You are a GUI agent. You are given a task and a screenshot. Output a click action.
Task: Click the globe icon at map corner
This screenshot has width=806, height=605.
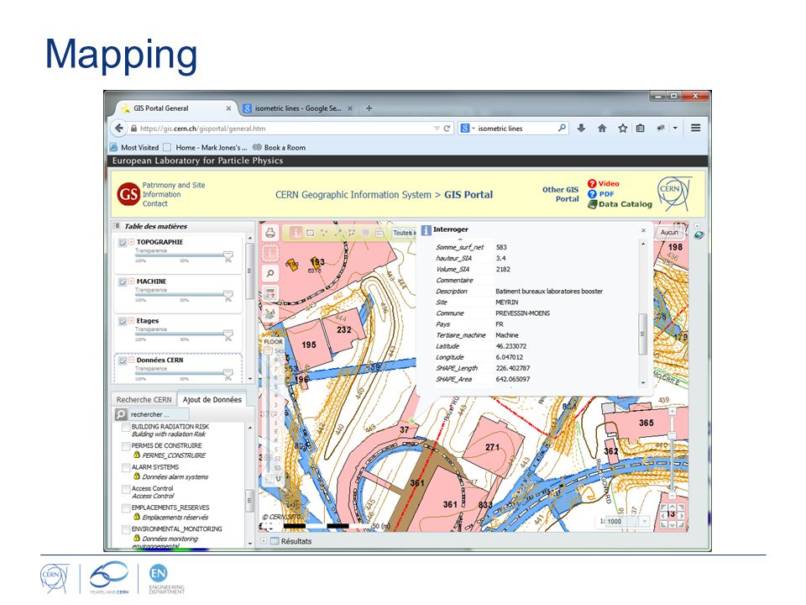[699, 235]
